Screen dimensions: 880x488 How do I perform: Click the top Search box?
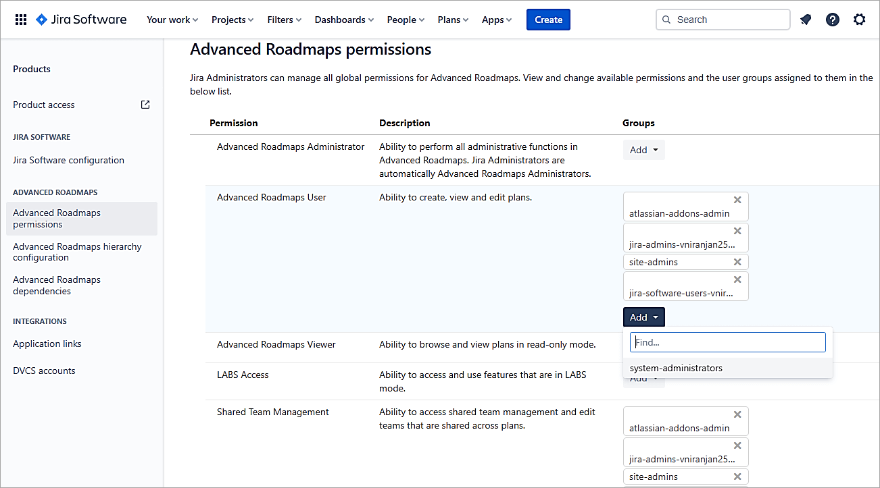click(x=723, y=20)
